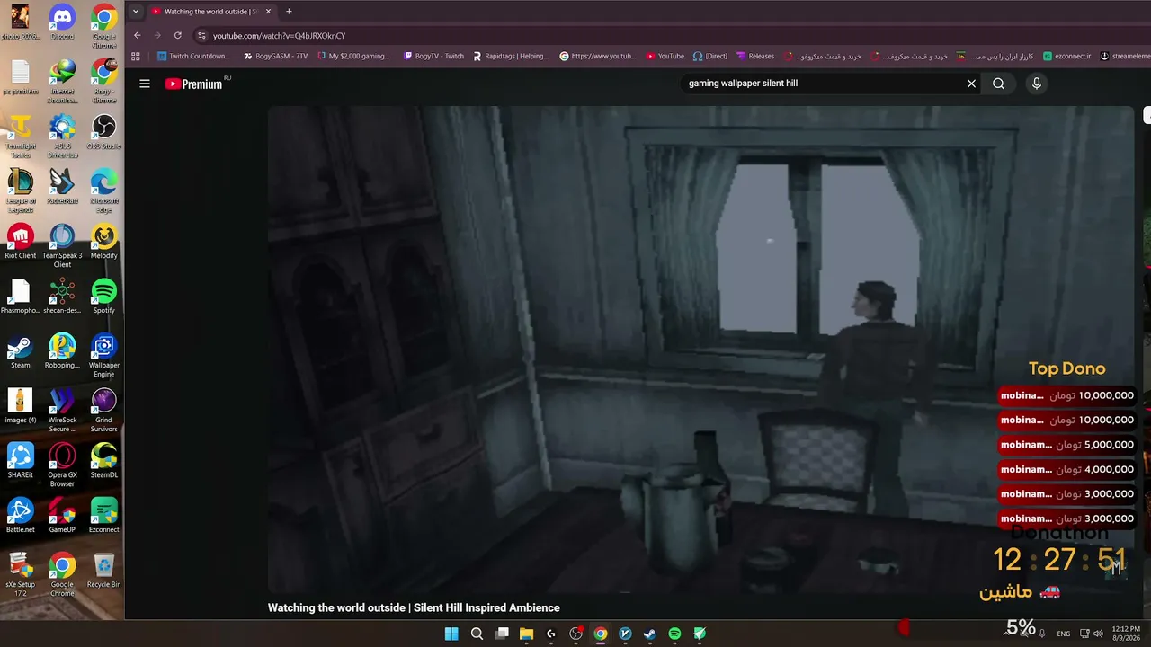Close the 'Watching the world outside' tab
Screen dimensions: 1151x647
click(268, 12)
